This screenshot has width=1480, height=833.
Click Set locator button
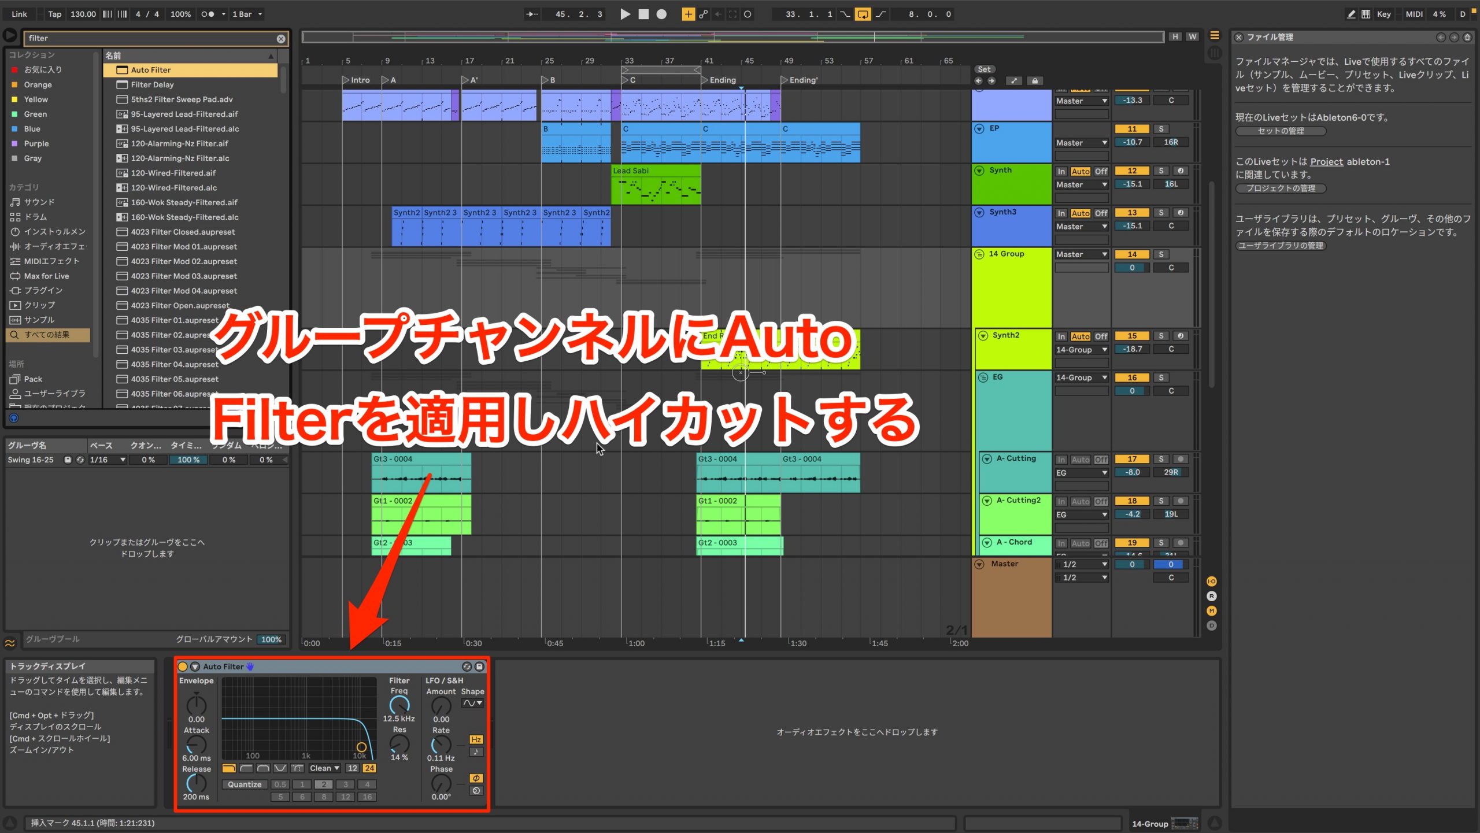[x=984, y=69]
